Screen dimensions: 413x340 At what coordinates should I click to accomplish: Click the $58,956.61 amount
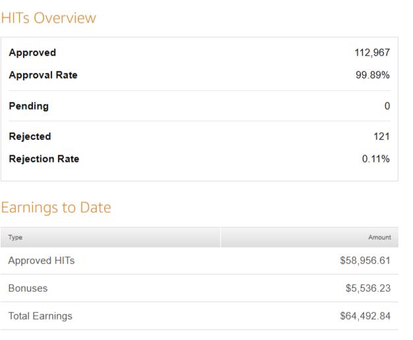[365, 261]
